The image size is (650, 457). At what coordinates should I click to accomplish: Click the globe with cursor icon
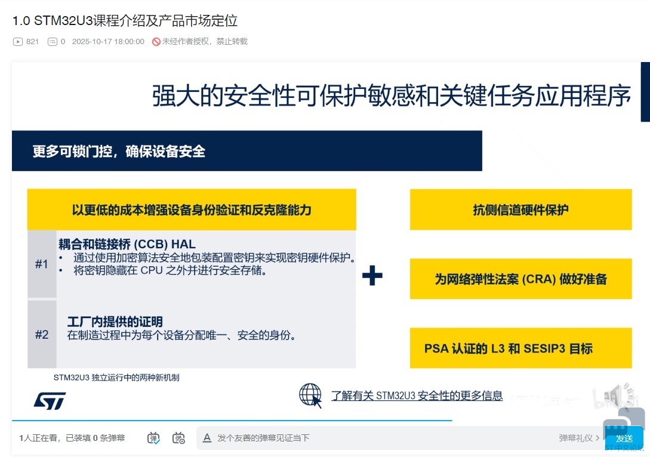310,396
